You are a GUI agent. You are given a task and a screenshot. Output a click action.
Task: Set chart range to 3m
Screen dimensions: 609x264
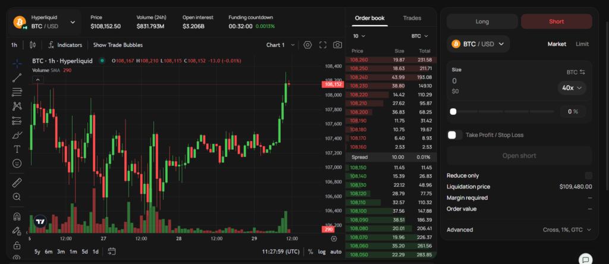(x=61, y=252)
